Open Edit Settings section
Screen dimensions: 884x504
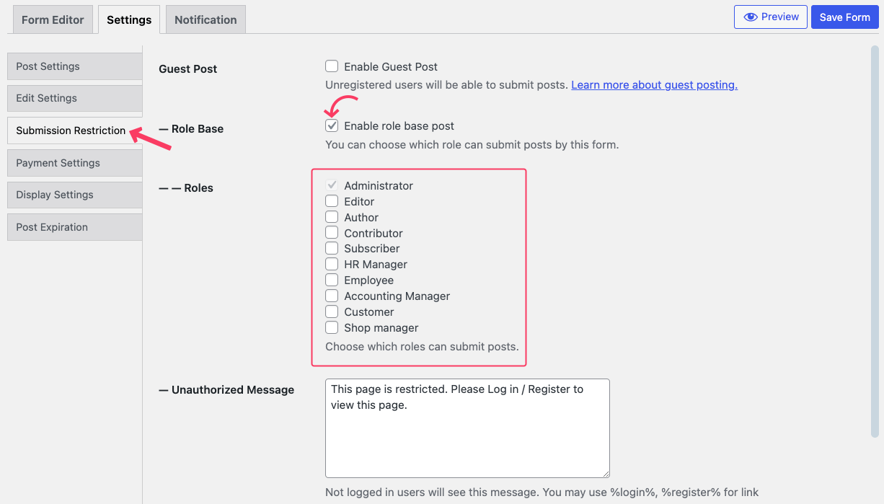coord(75,98)
